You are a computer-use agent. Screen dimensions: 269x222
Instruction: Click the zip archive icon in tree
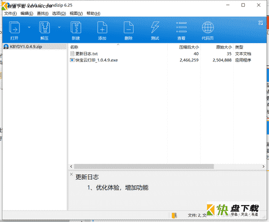(6, 47)
